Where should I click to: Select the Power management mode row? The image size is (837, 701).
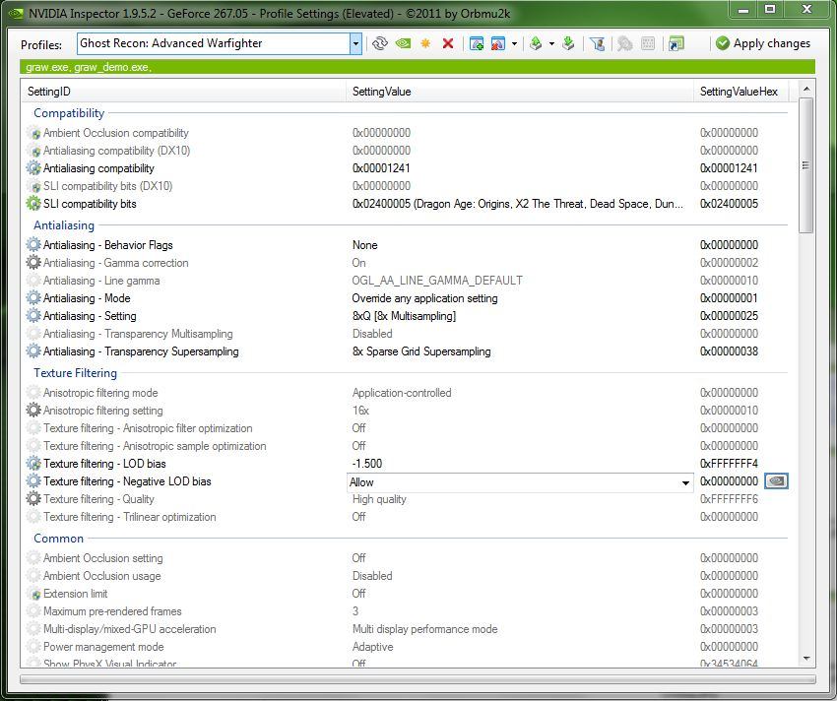(410, 647)
